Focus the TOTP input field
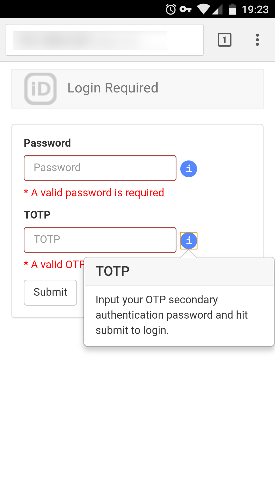275x489 pixels. point(100,240)
